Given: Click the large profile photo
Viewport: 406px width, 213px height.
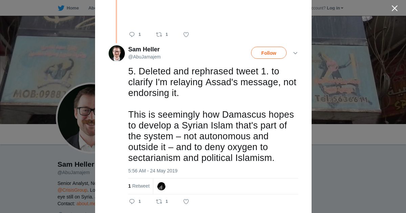Looking at the screenshot, I should 76,118.
